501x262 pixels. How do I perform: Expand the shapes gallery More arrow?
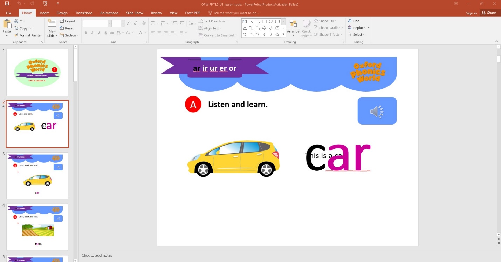[x=283, y=34]
